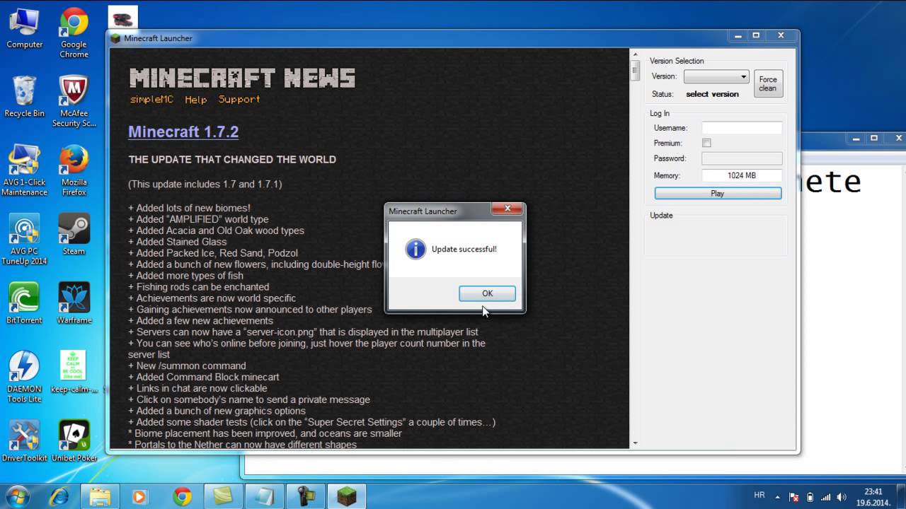Click the Show desktop strip by the clock
Viewport: 906px width, 509px height.
click(900, 496)
